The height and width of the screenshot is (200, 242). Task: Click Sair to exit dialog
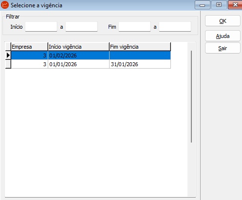223,48
